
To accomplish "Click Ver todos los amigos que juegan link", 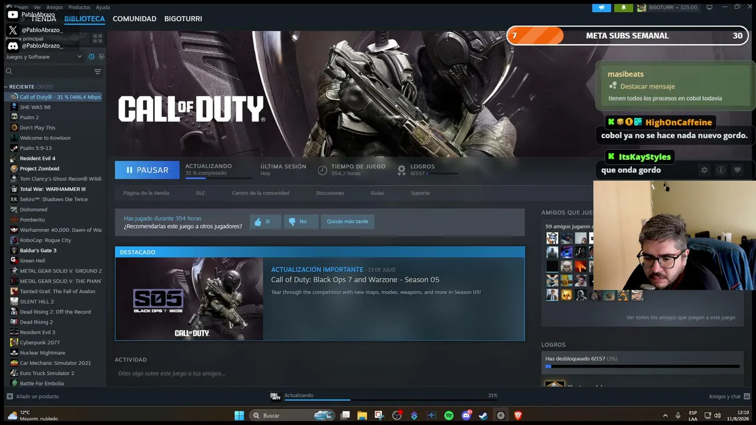I will click(680, 318).
